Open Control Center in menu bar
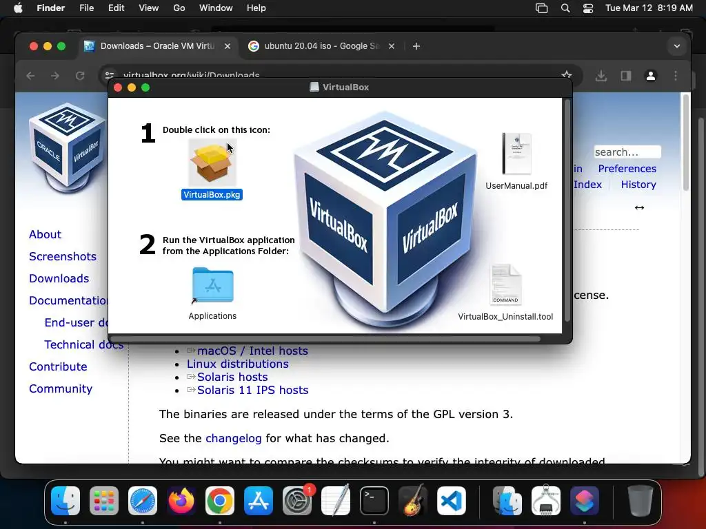 pos(588,8)
